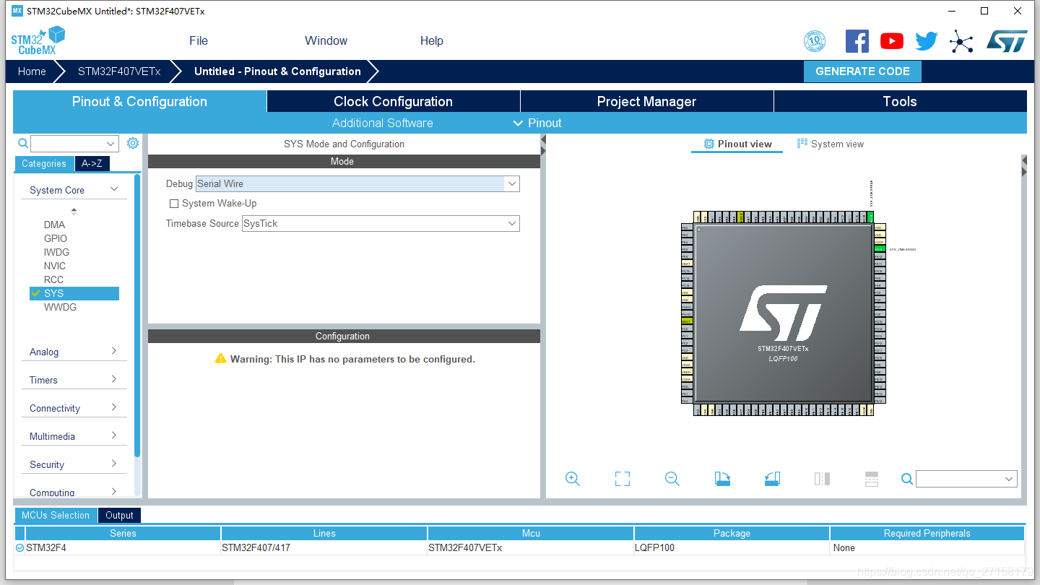Select the STM32F4 row radio marker
This screenshot has height=585, width=1040.
pos(19,548)
